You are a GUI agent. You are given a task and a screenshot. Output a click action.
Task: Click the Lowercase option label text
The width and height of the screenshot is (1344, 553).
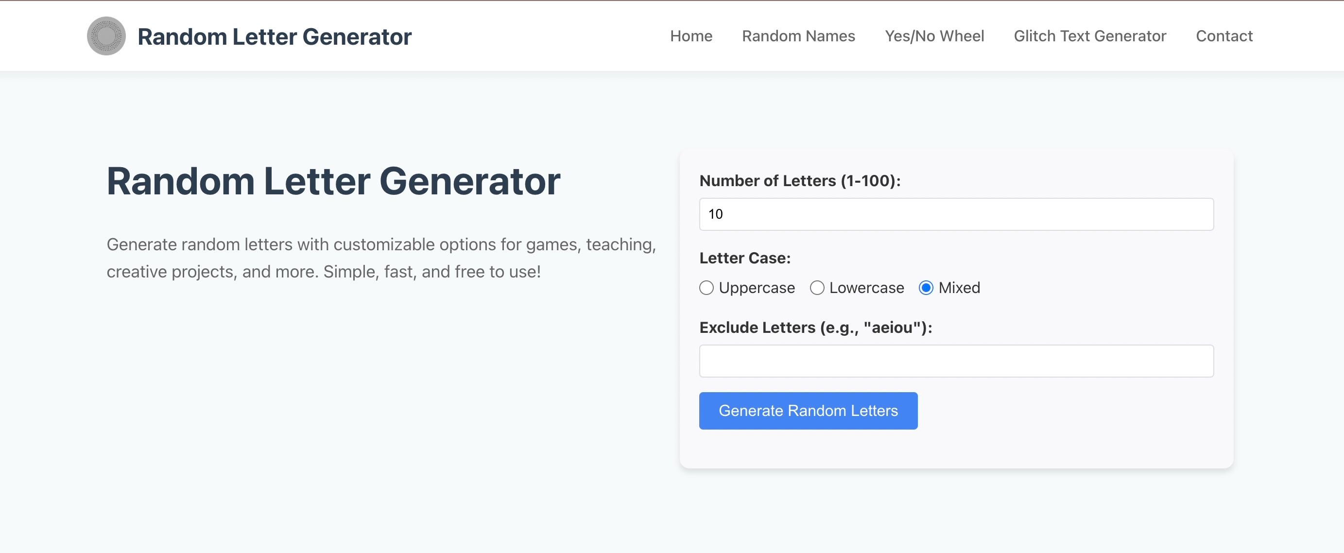pyautogui.click(x=866, y=288)
